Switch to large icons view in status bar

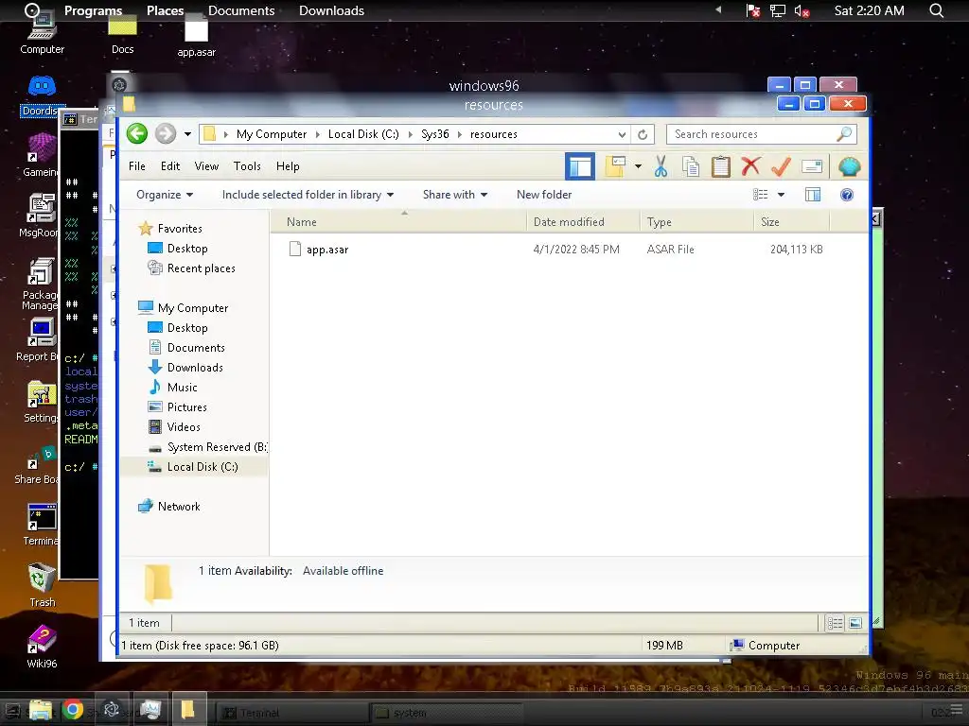(855, 623)
